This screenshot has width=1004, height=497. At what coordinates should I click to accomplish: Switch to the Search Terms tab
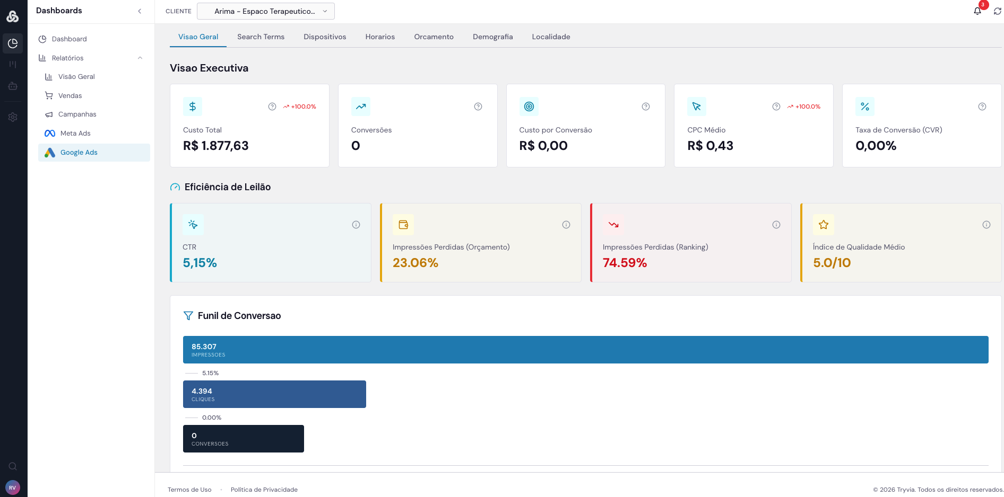coord(261,37)
